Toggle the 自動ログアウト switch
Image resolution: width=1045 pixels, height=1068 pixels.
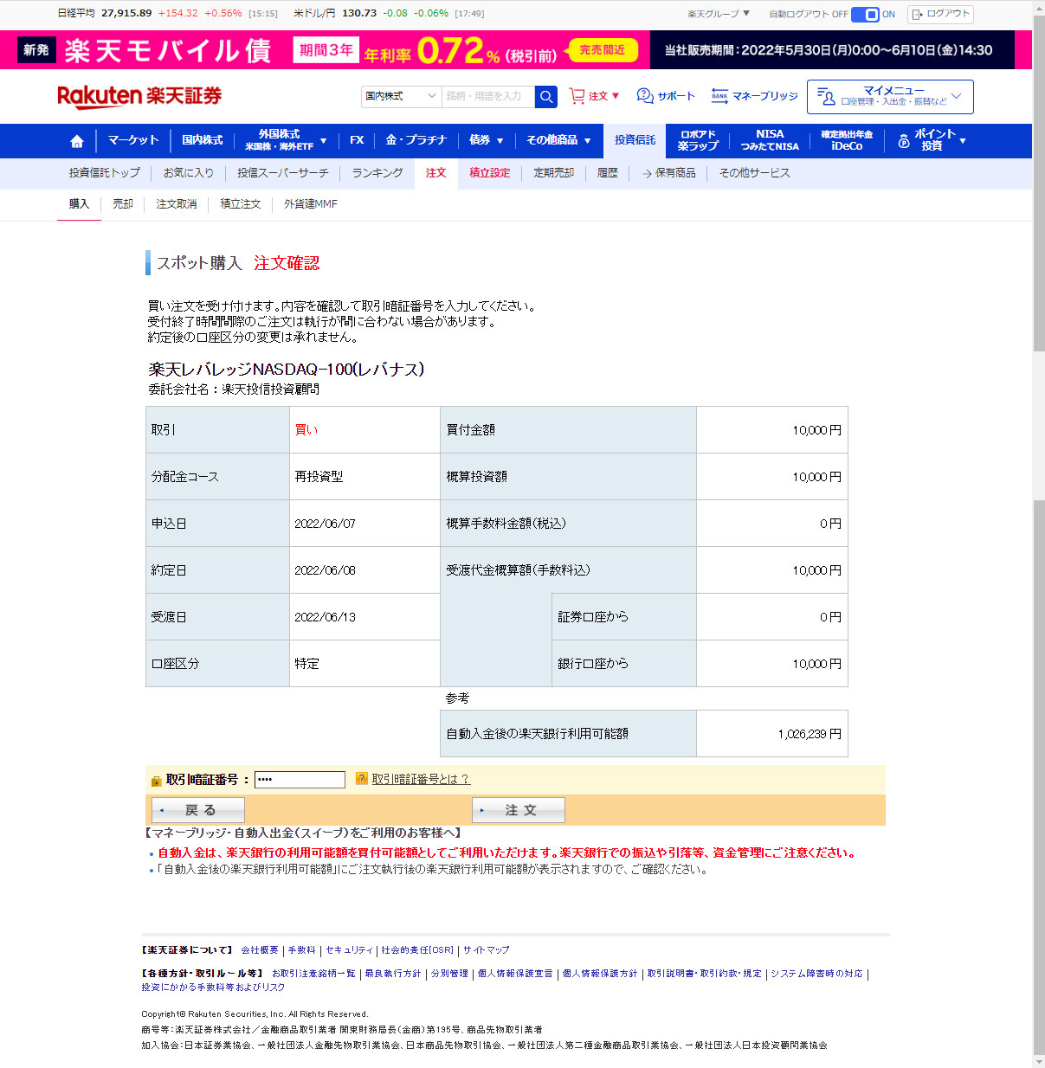tap(865, 14)
